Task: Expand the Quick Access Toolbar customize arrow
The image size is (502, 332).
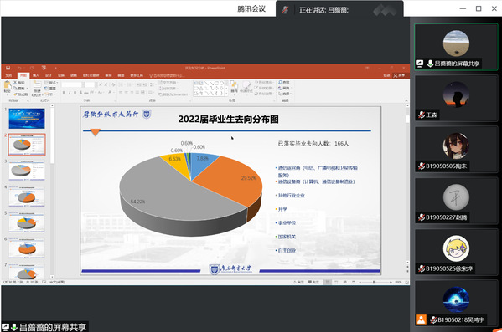Action: pyautogui.click(x=55, y=68)
